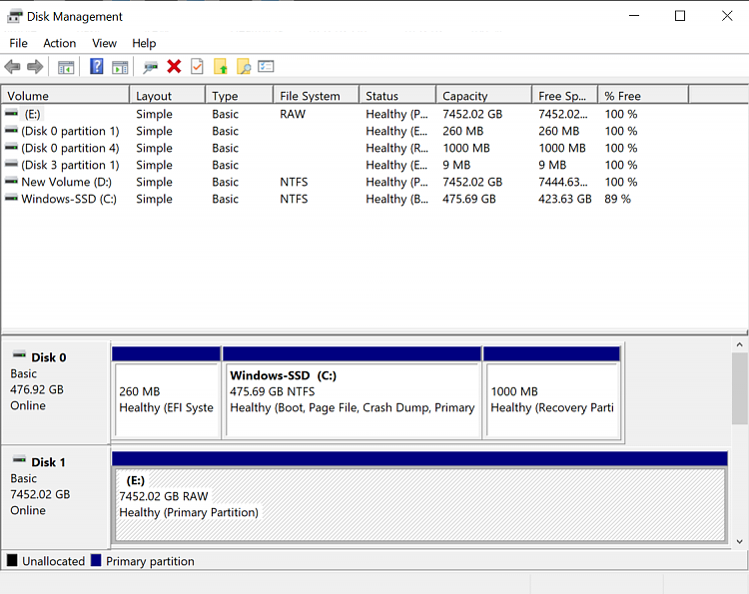The height and width of the screenshot is (594, 749).
Task: Open the File menu
Action: click(x=18, y=44)
